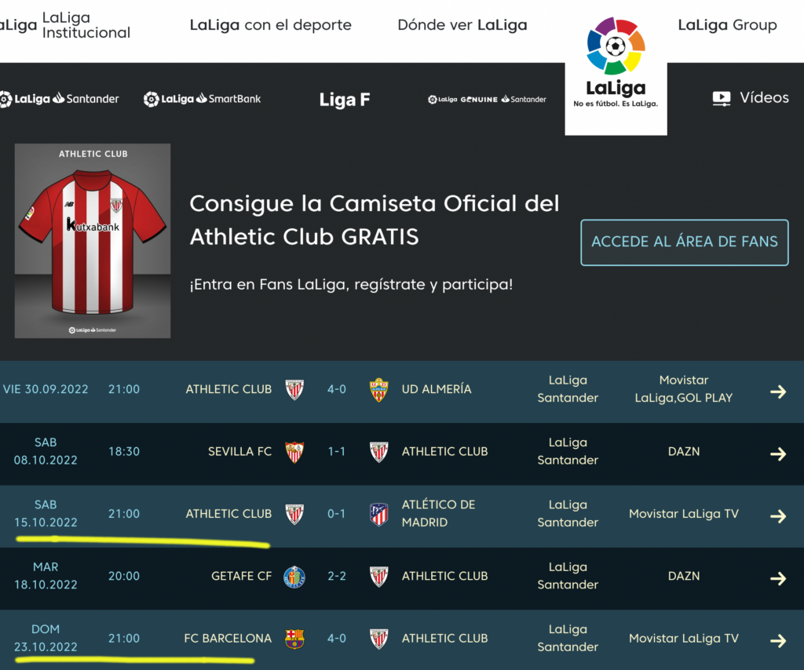The image size is (804, 670).
Task: Open match arrow for FC Barcelona row
Action: (777, 641)
